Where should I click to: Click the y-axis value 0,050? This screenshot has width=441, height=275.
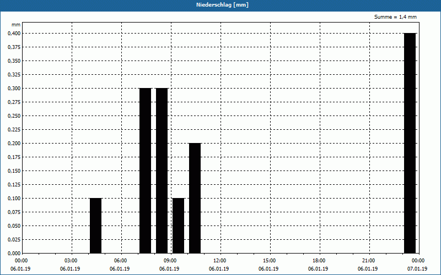(x=14, y=226)
